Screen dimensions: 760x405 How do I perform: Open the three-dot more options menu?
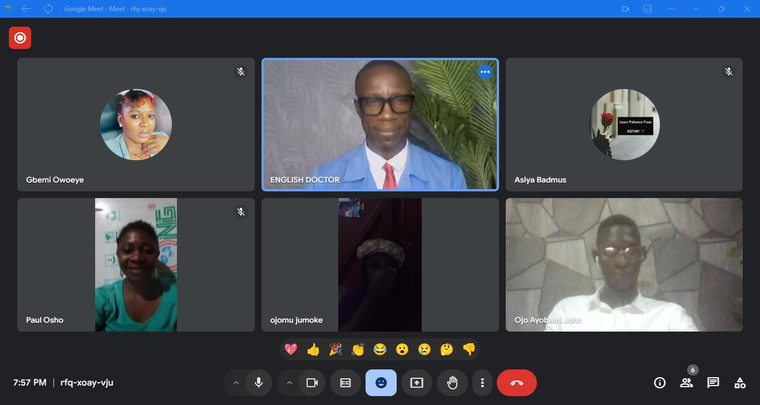(x=482, y=383)
